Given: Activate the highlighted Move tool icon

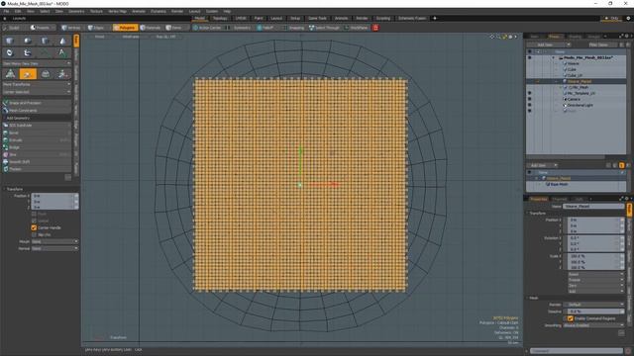Looking at the screenshot, I should point(28,74).
